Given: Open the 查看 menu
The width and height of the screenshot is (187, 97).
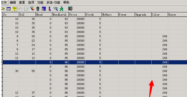Looking at the screenshot, I should (x=22, y=2).
